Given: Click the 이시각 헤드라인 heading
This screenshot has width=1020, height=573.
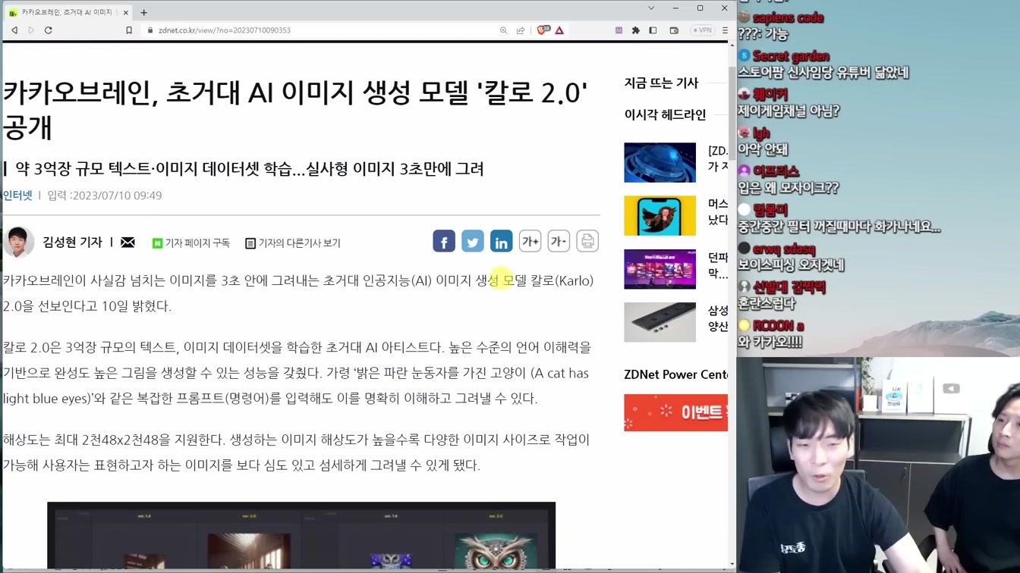Looking at the screenshot, I should 665,114.
